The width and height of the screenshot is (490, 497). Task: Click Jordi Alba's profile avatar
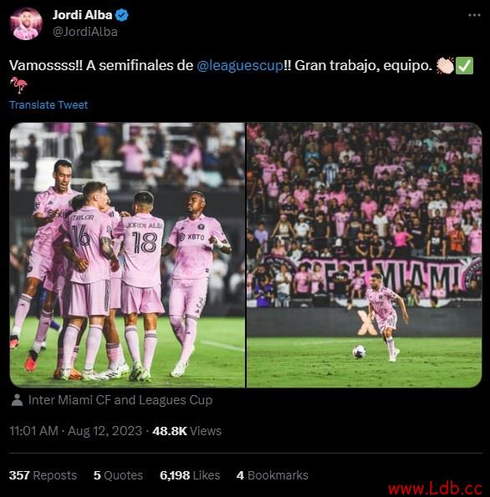26,23
